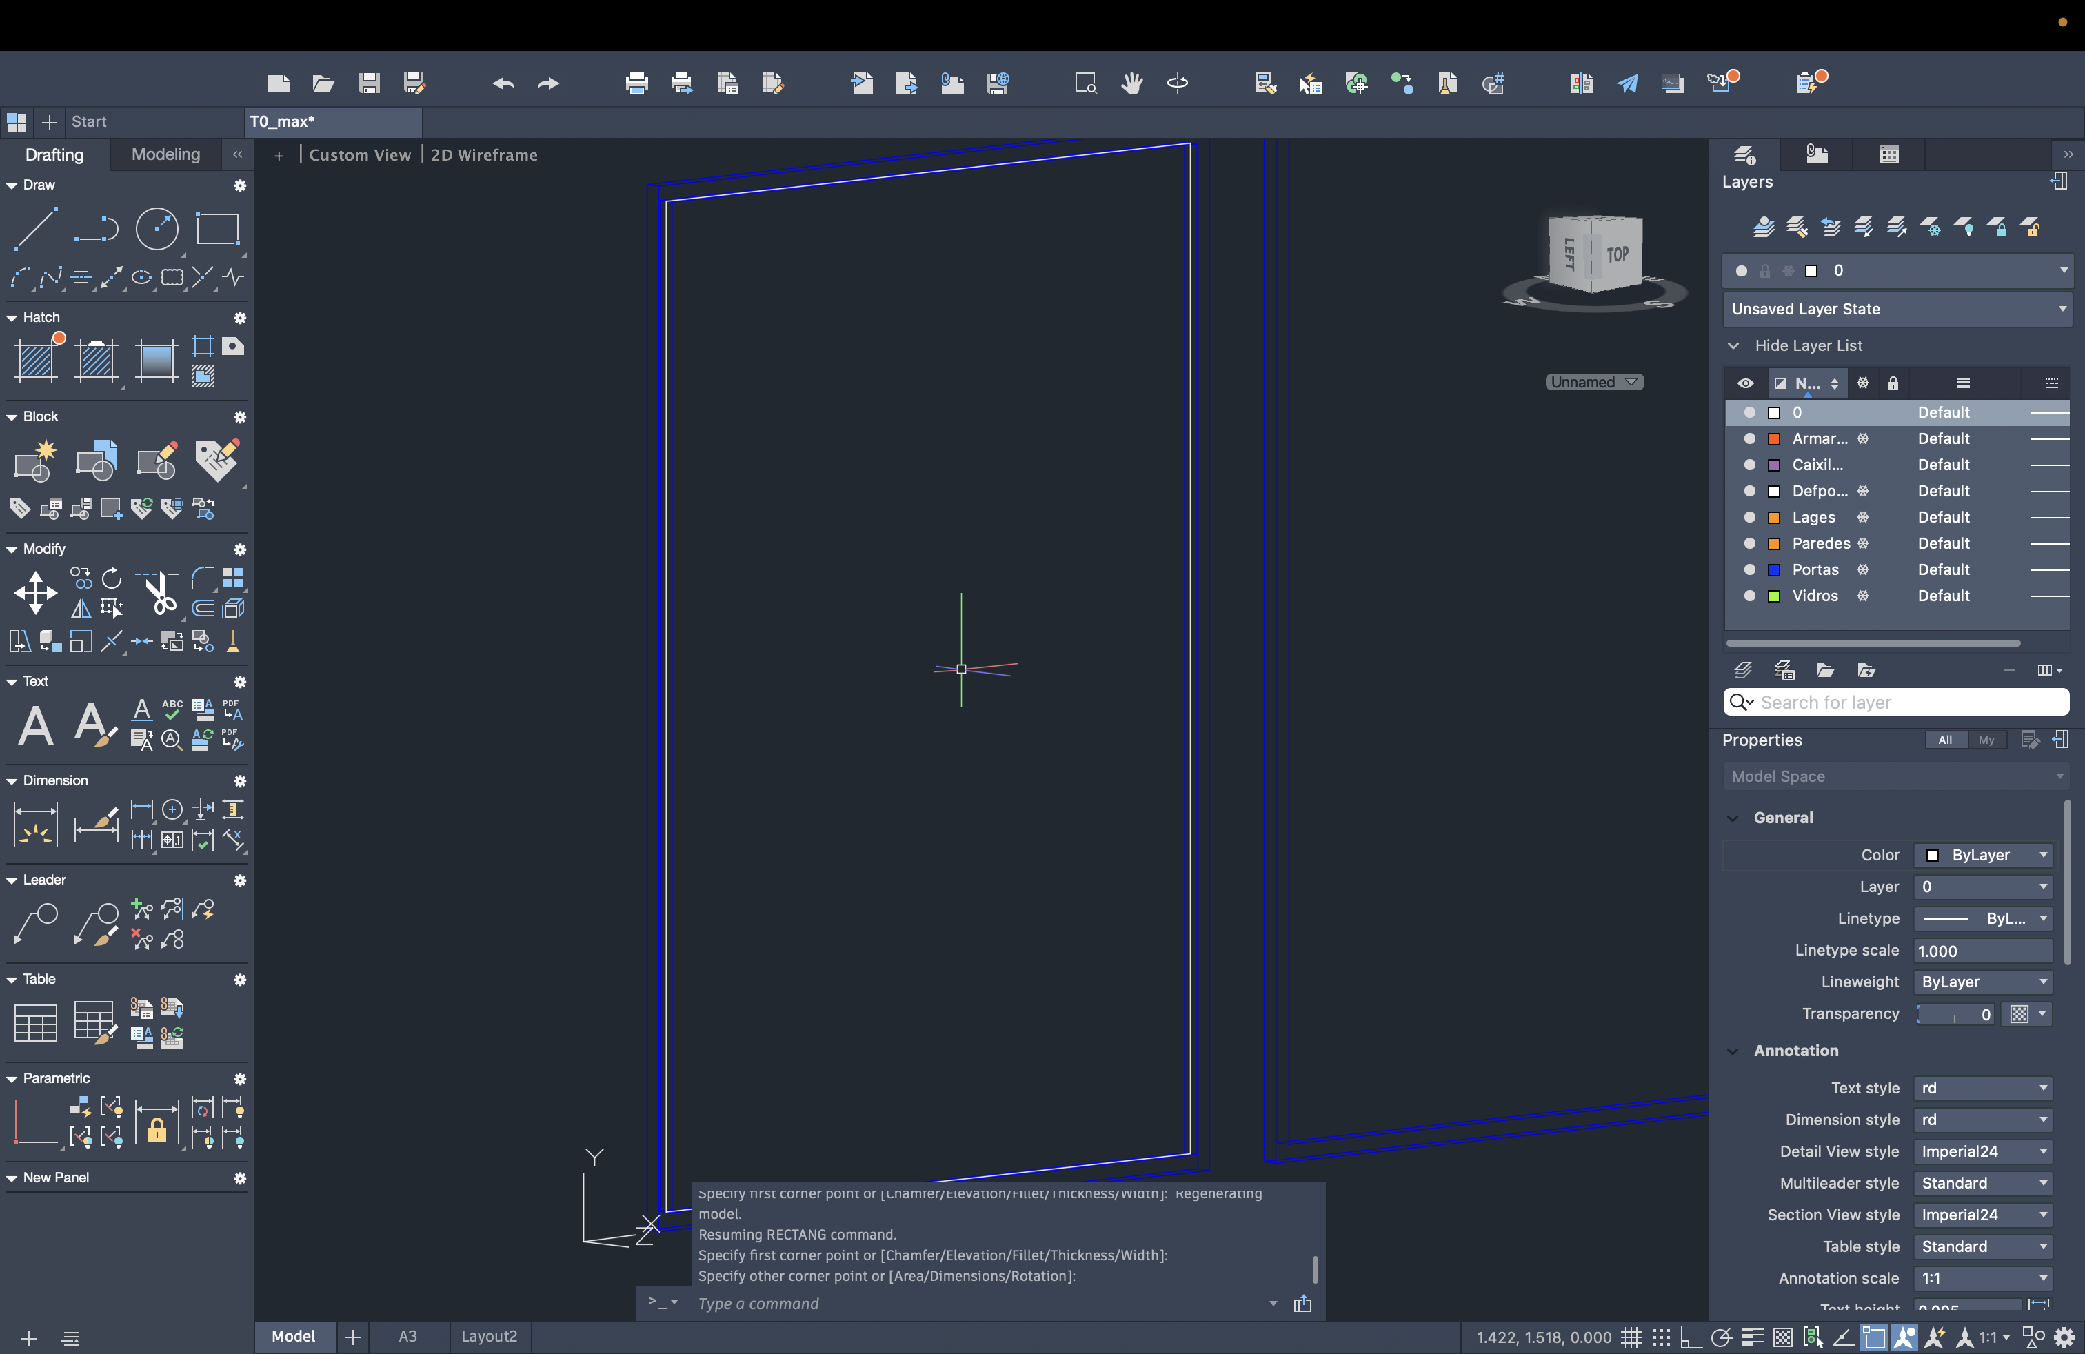Click the Paredes layer orange color swatch
Viewport: 2085px width, 1354px height.
click(1774, 544)
